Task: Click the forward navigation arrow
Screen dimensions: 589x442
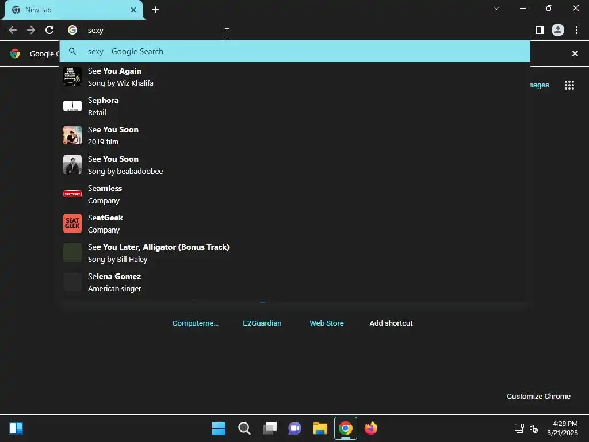Action: click(31, 30)
